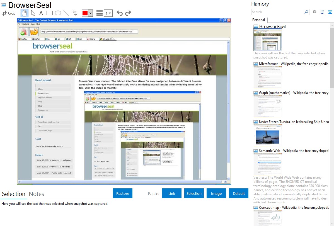Screen dimensions: 334x226
Task: Undo the last edit
Action: (x=120, y=13)
